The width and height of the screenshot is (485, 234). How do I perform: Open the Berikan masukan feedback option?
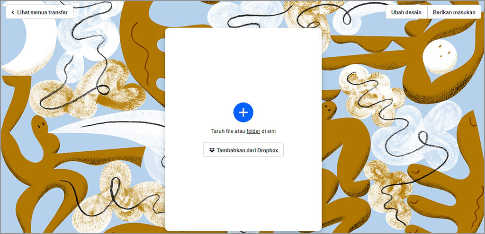click(x=454, y=12)
